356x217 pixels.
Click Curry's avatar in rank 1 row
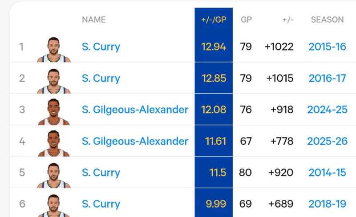[x=53, y=49]
